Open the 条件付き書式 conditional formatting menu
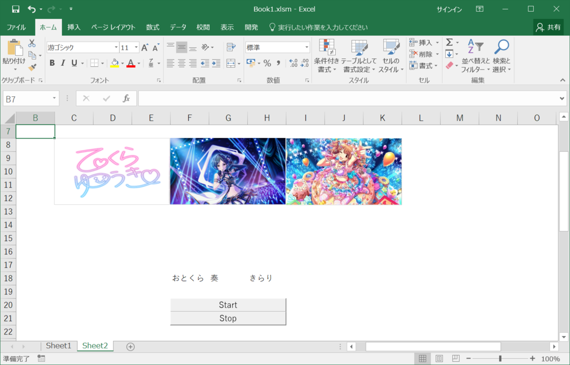The image size is (570, 365). tap(326, 56)
